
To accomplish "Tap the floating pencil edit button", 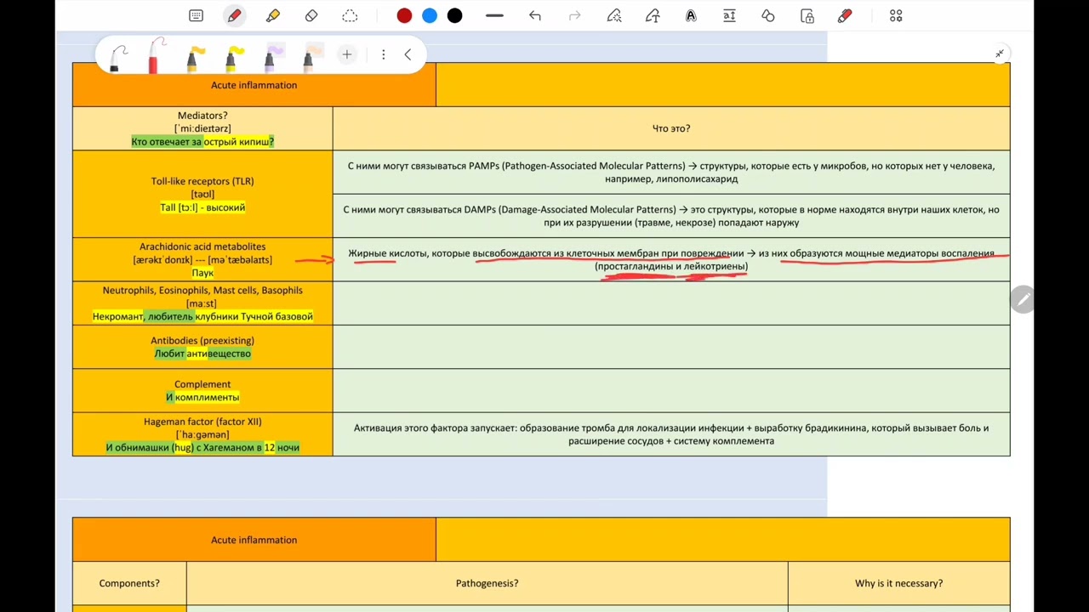I will (x=1023, y=299).
